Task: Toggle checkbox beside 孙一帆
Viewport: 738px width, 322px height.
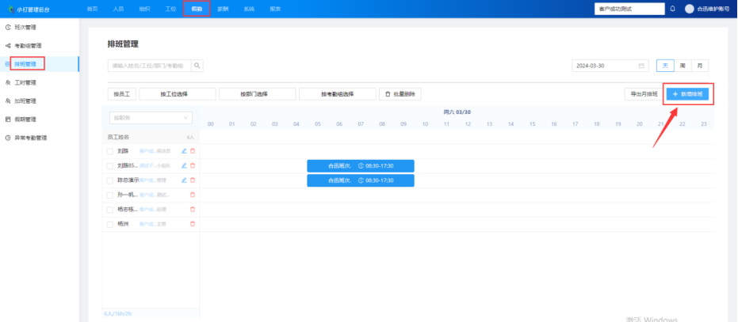Action: pyautogui.click(x=109, y=195)
